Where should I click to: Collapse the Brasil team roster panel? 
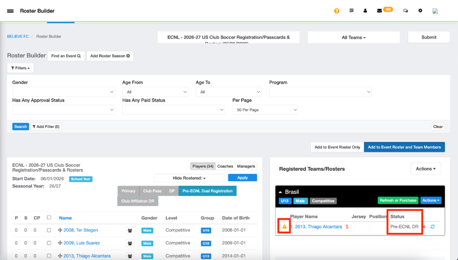point(280,192)
